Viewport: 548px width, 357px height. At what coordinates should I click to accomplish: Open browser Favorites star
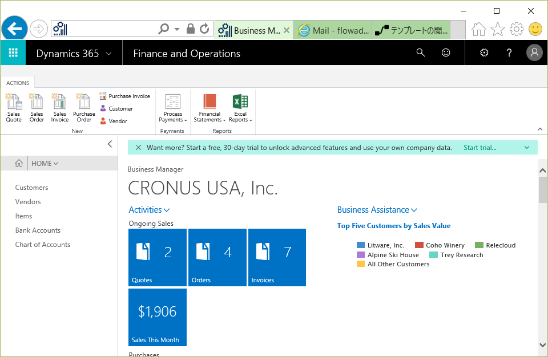coord(498,29)
